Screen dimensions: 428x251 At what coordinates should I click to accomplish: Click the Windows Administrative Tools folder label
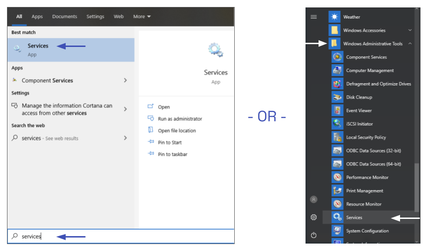[x=373, y=44]
